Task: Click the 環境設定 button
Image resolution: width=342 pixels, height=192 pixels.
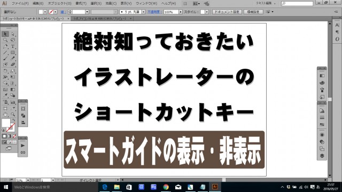Action: coord(253,12)
